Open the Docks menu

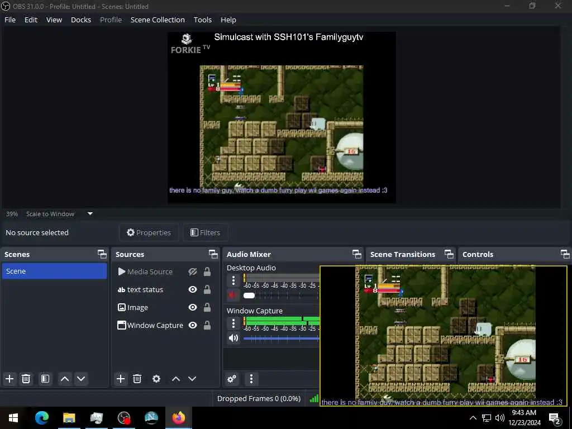point(81,20)
